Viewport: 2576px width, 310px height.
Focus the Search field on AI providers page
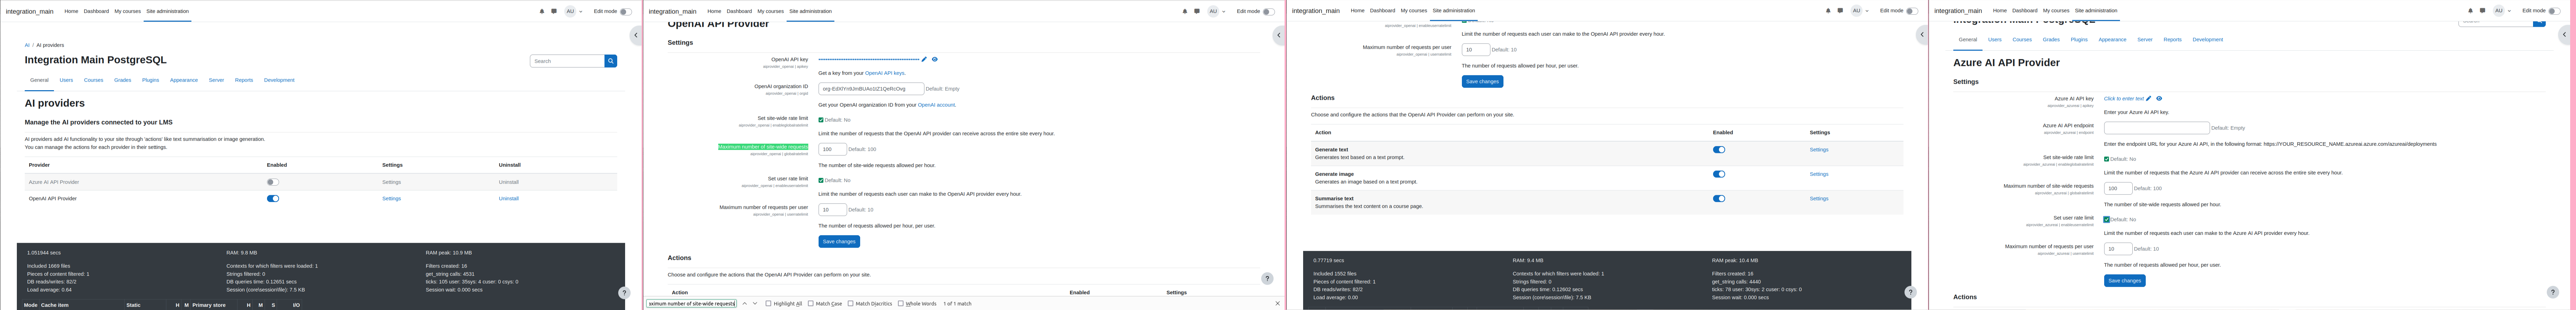(567, 61)
